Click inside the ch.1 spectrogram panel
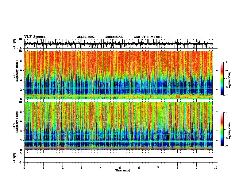Viewport: 243px width, 188px height. click(x=118, y=75)
